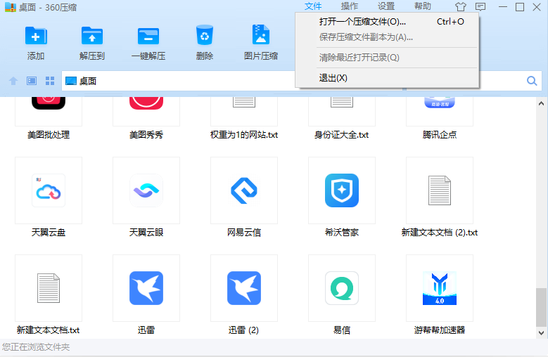
Task: Select the 美图秀秀 icon
Action: [x=146, y=103]
